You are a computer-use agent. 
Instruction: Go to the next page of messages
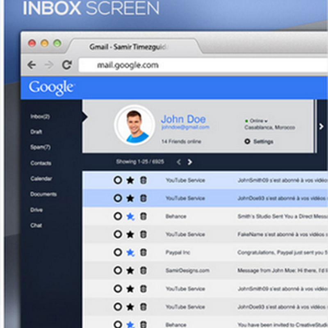(190, 162)
